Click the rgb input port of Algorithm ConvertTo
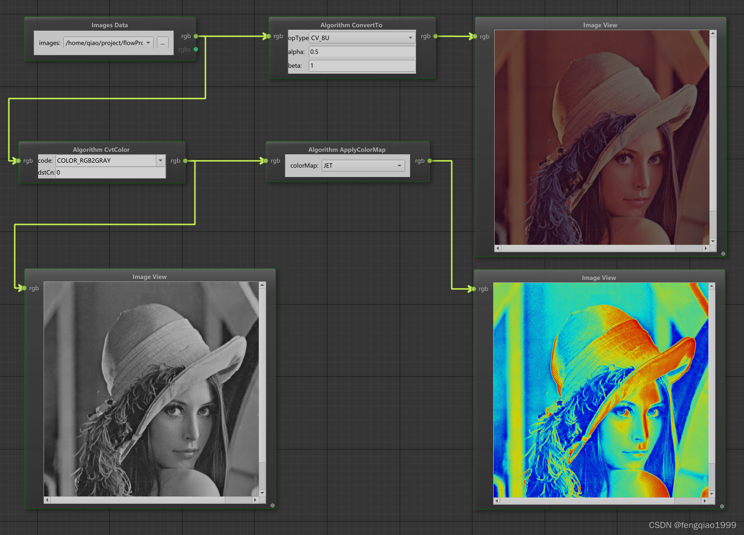The image size is (744, 535). (x=269, y=36)
